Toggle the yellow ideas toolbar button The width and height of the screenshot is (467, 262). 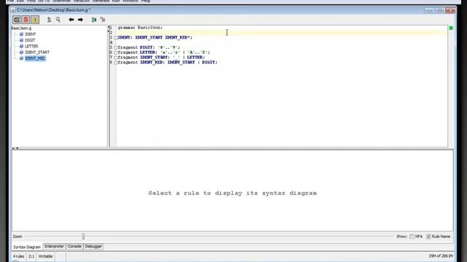pyautogui.click(x=35, y=20)
